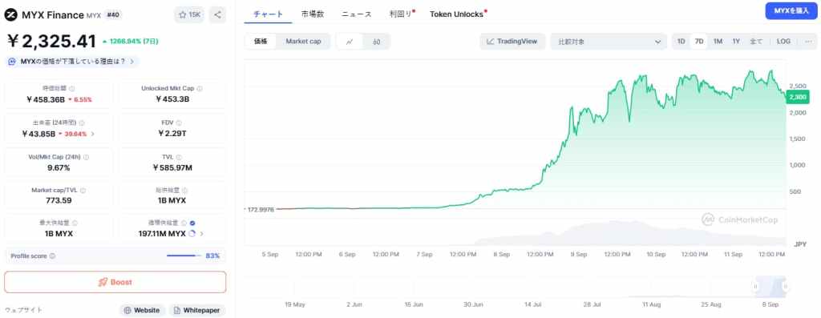Click the ¥585.97M TVL value
This screenshot has height=318, width=821.
point(172,168)
